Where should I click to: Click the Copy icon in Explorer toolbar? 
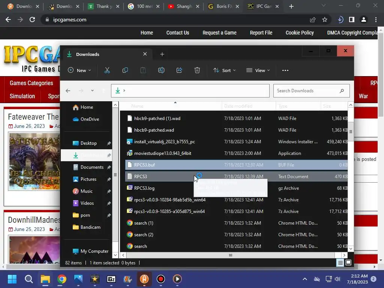click(x=125, y=70)
